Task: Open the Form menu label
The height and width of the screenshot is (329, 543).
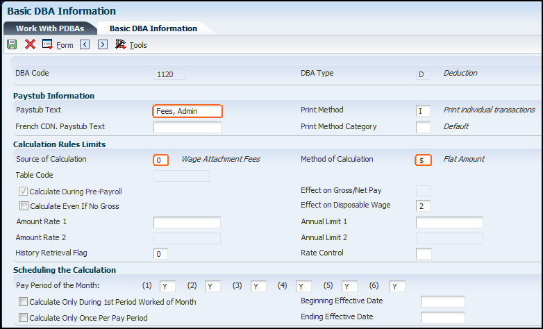Action: tap(65, 45)
